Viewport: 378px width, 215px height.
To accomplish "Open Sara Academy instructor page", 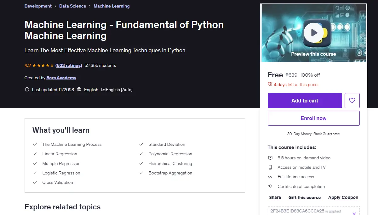I will [61, 78].
